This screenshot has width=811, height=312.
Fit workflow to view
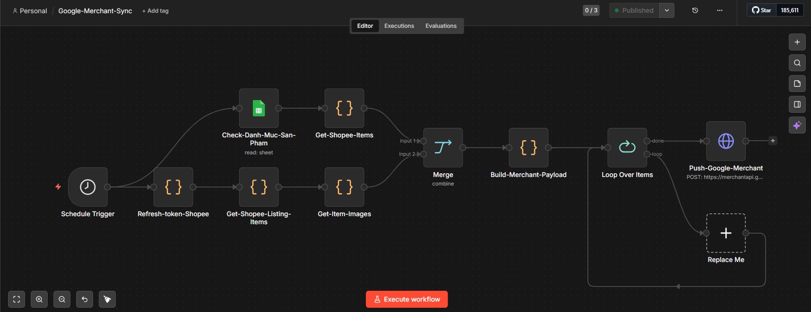[x=17, y=299]
